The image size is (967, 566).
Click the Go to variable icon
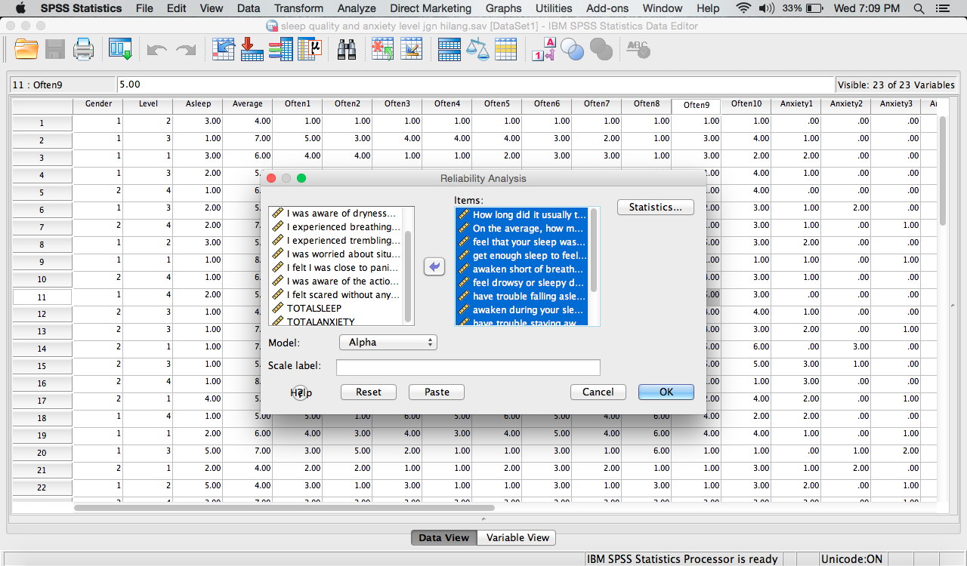[x=252, y=50]
